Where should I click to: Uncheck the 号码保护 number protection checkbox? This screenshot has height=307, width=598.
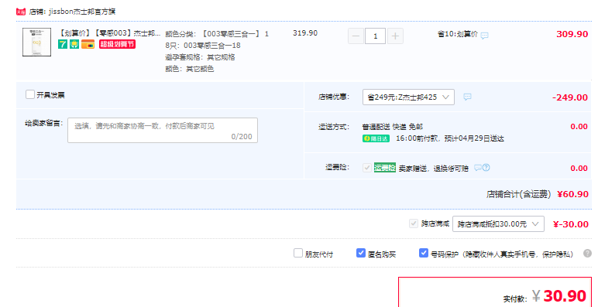tap(424, 253)
